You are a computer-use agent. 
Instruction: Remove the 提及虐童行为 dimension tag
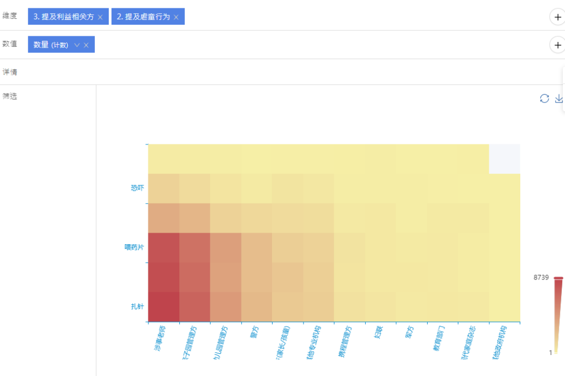(x=176, y=17)
